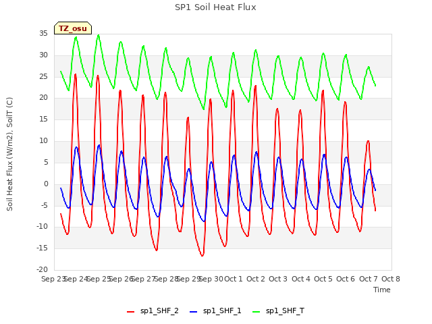
Task: Click the Oct 1 x-axis tick label
Action: 234,279
